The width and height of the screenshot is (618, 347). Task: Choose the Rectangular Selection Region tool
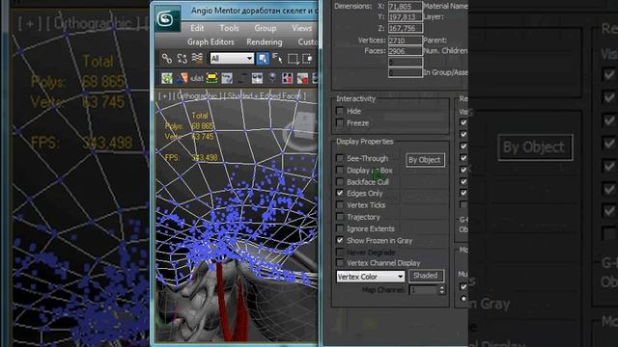tap(293, 59)
